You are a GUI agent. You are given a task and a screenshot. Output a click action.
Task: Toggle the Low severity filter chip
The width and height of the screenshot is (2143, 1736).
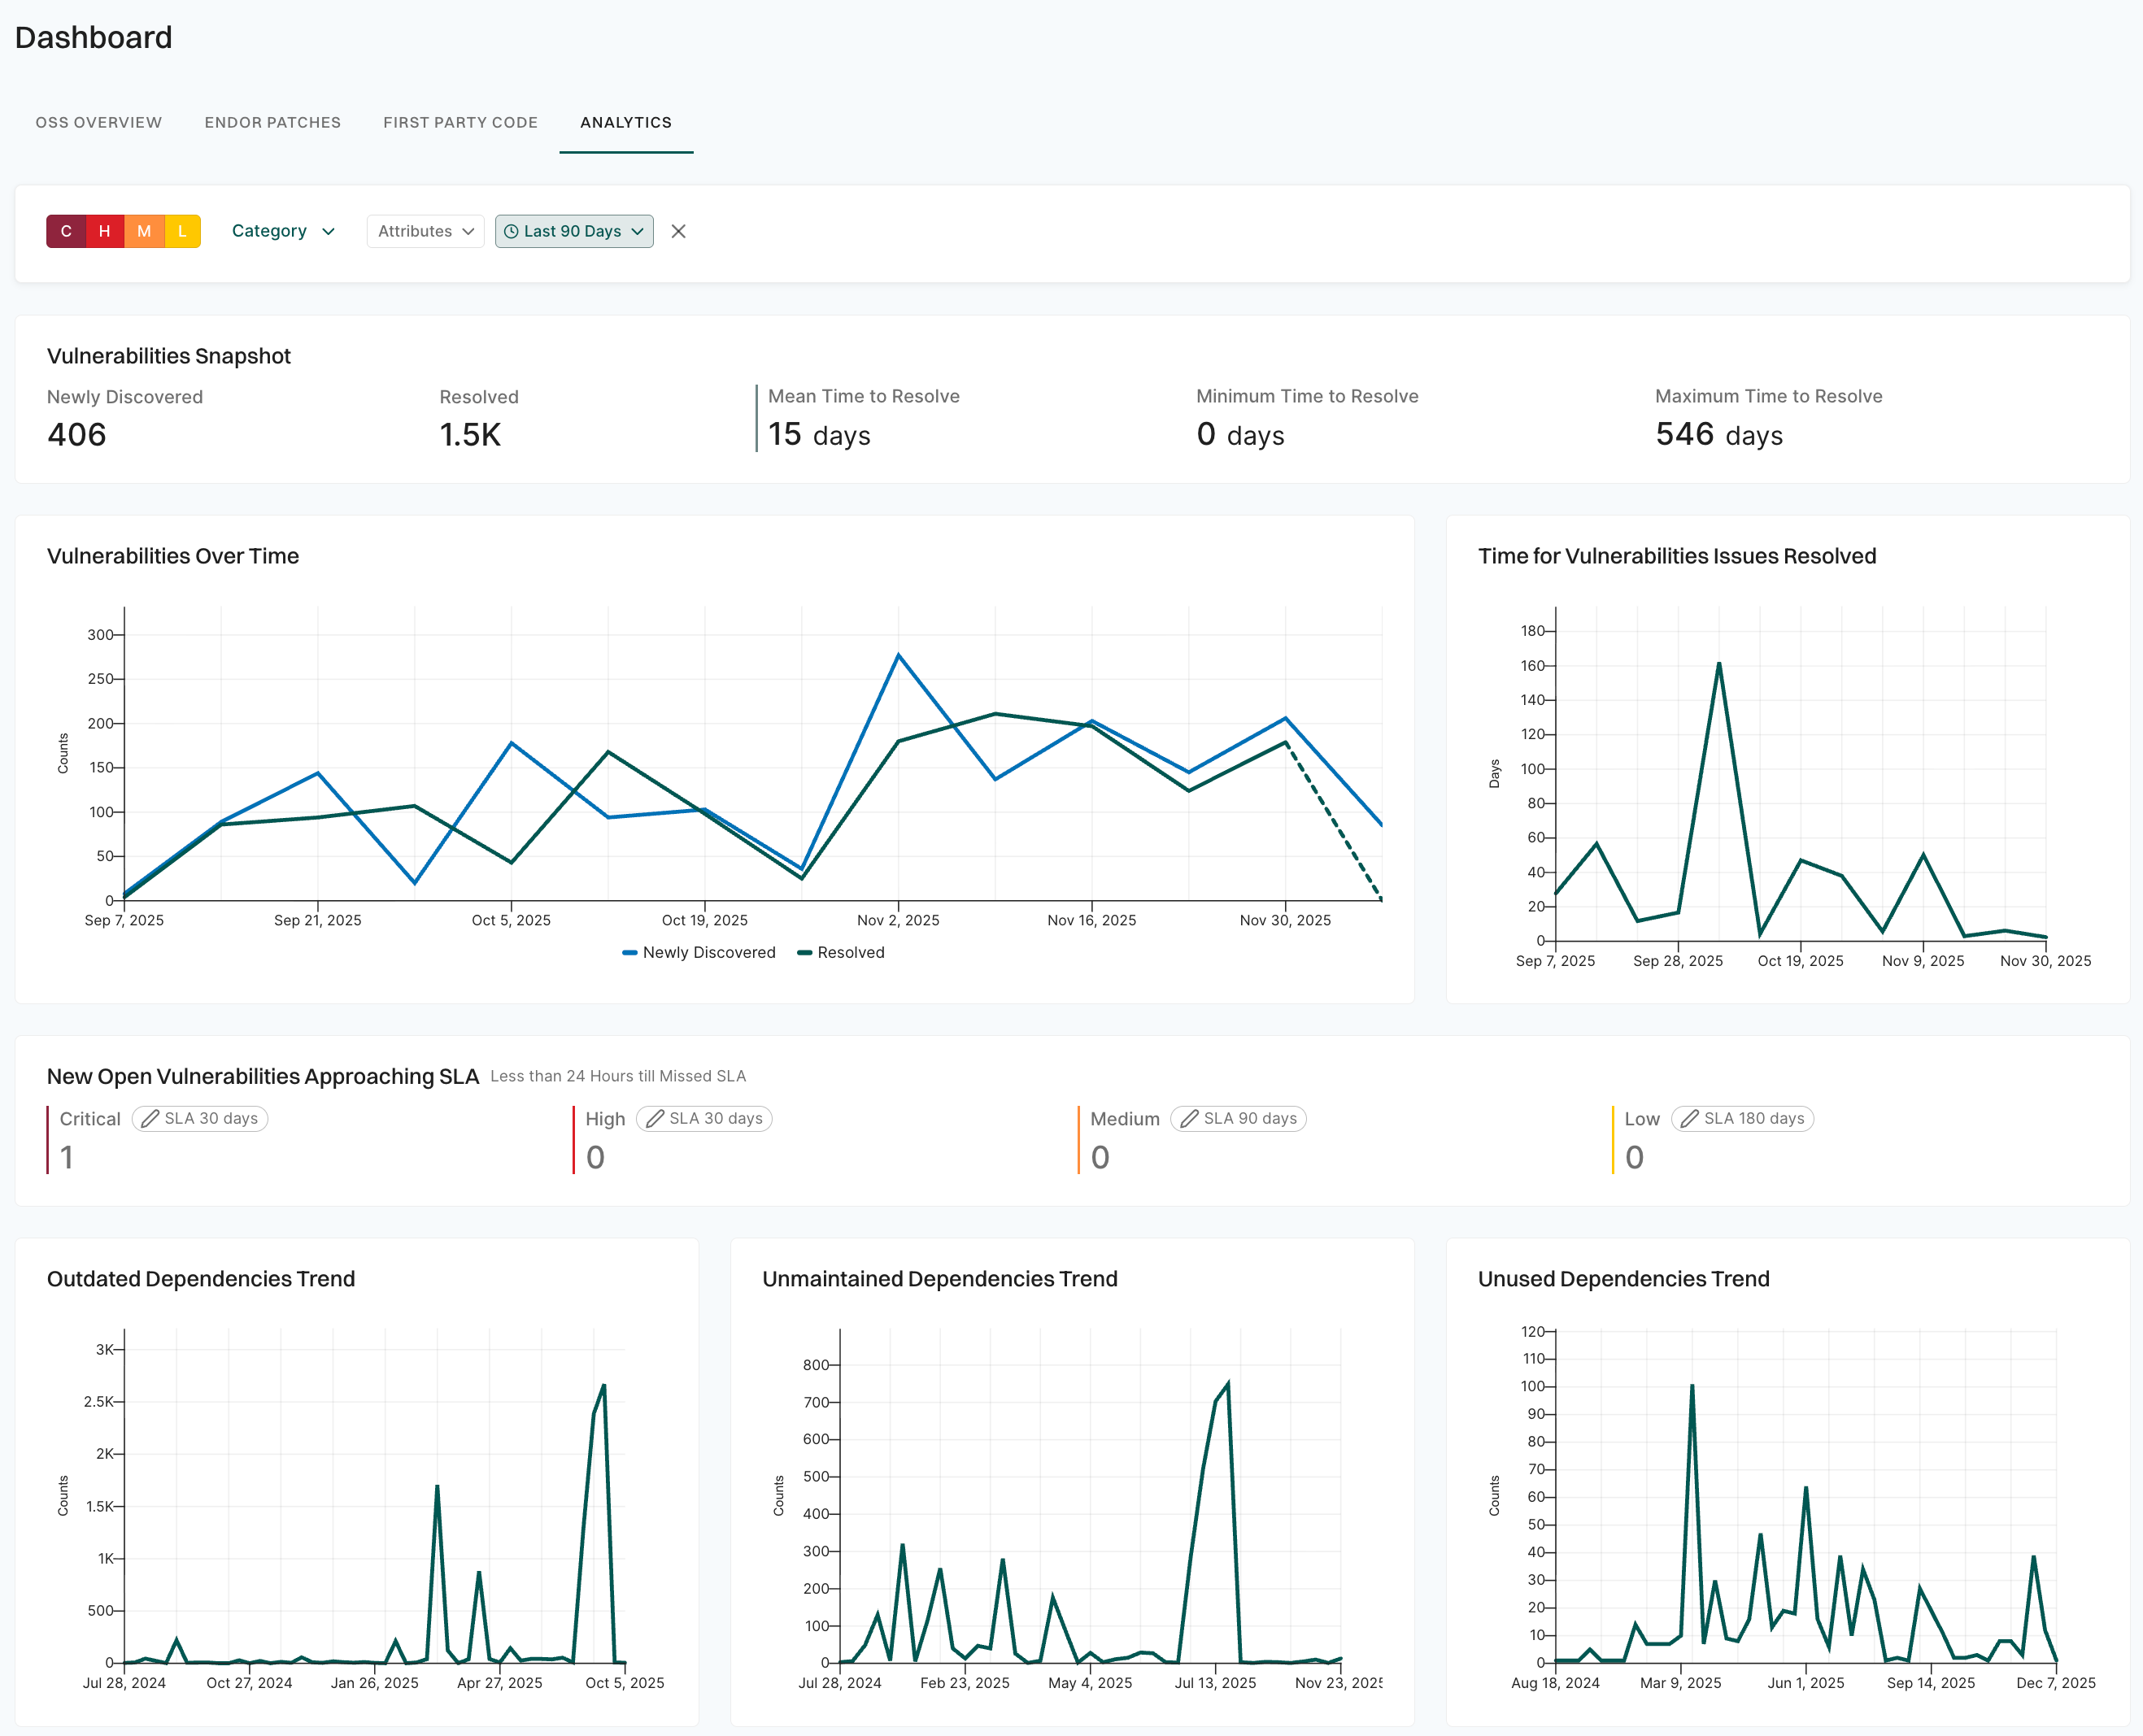tap(181, 231)
